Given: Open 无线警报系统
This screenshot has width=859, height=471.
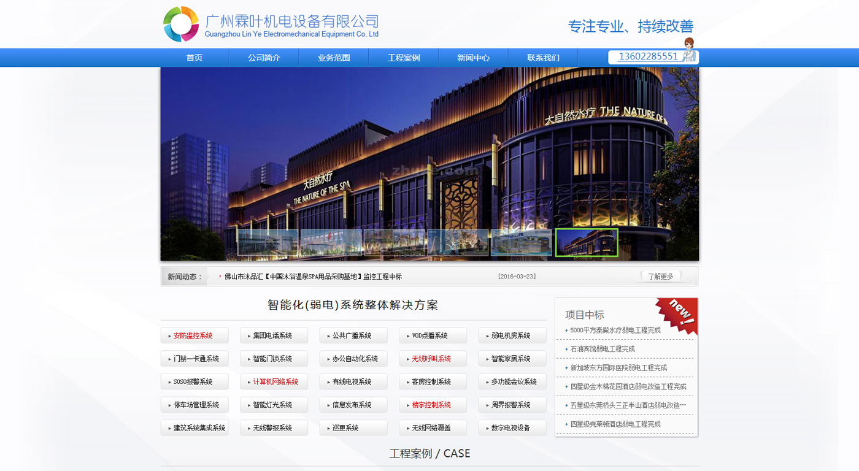Looking at the screenshot, I should tap(274, 428).
